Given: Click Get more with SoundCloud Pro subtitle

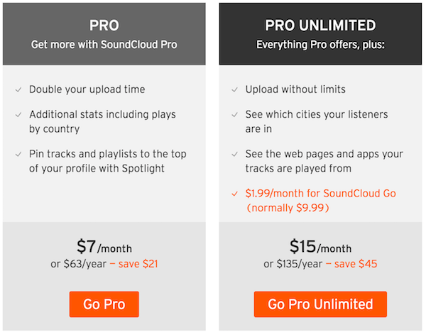Looking at the screenshot, I should click(104, 45).
